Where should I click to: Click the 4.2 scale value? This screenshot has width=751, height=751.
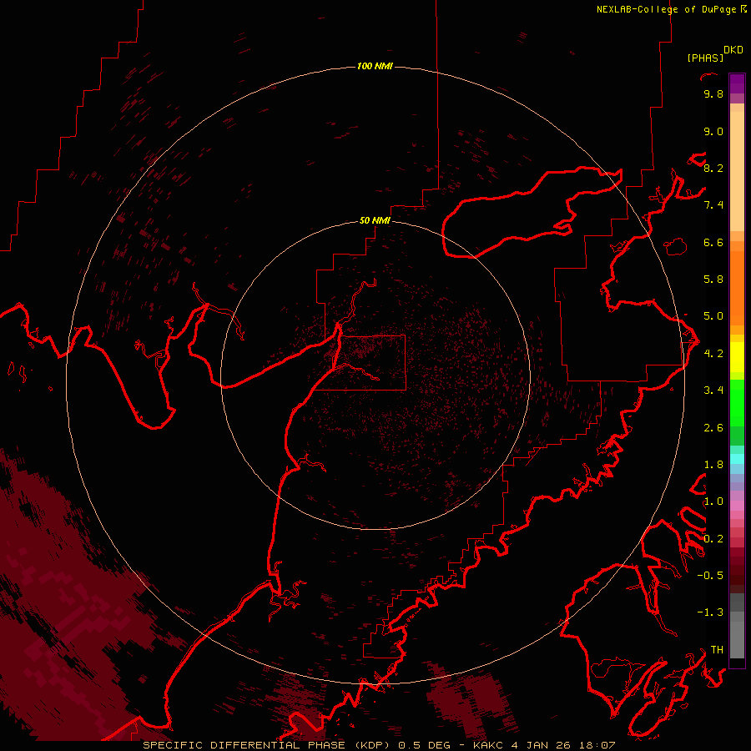click(x=713, y=354)
